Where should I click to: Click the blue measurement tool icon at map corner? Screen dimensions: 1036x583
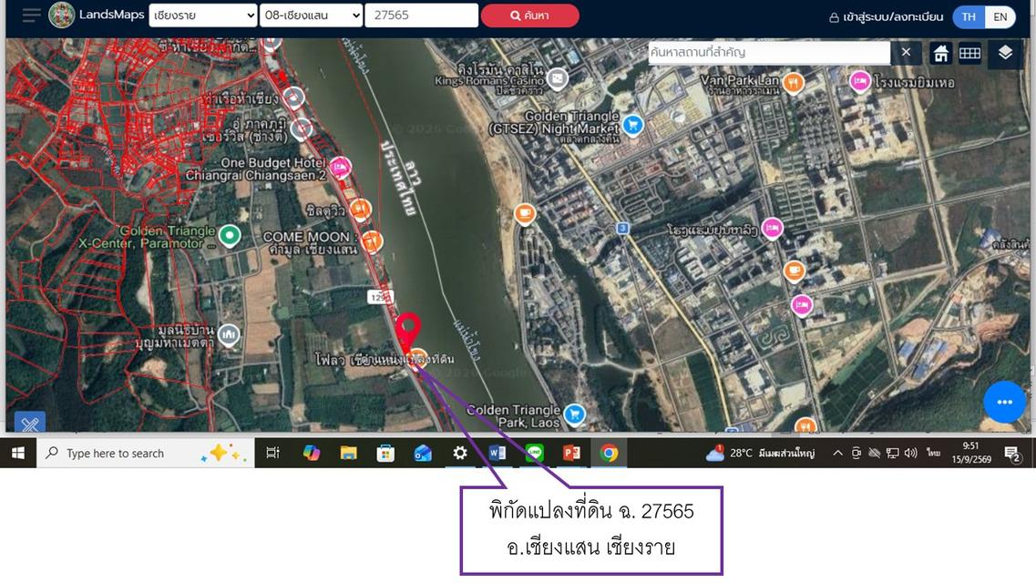point(30,423)
